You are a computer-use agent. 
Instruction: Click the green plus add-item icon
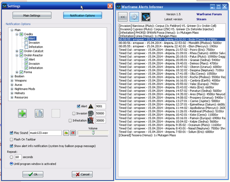(x=22, y=113)
